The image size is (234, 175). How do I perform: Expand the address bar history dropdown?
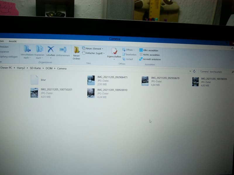tap(190, 71)
